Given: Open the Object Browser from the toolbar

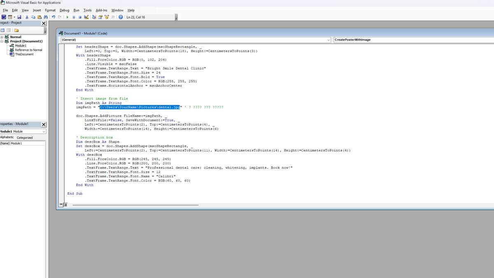Looking at the screenshot, I should [x=107, y=17].
